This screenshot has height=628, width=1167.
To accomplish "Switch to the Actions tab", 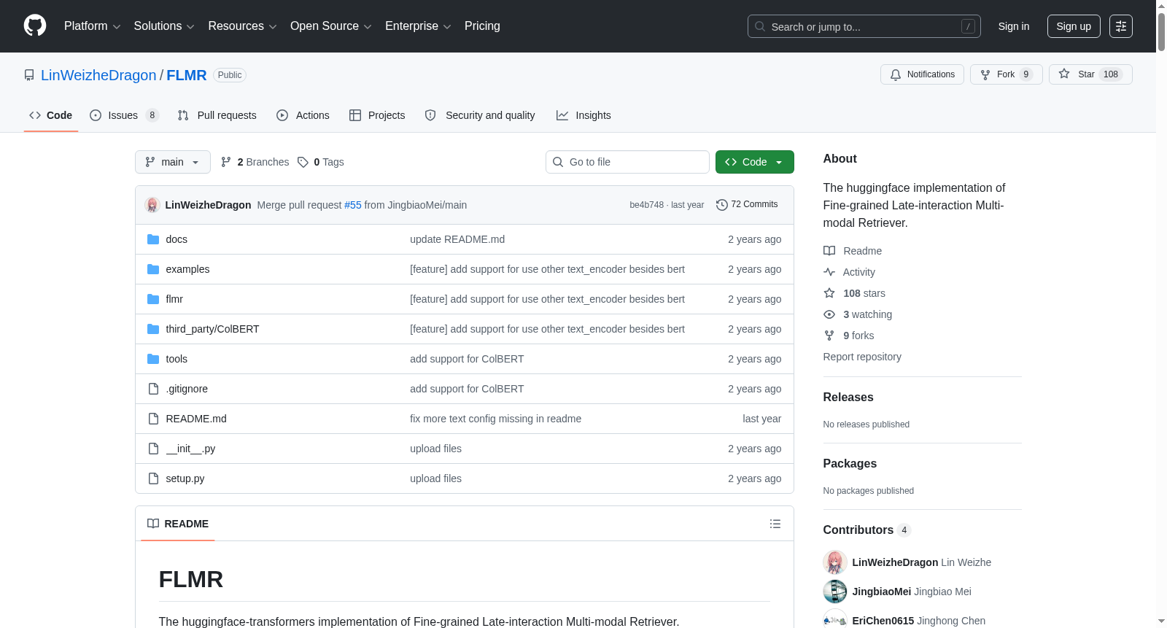I will point(303,115).
